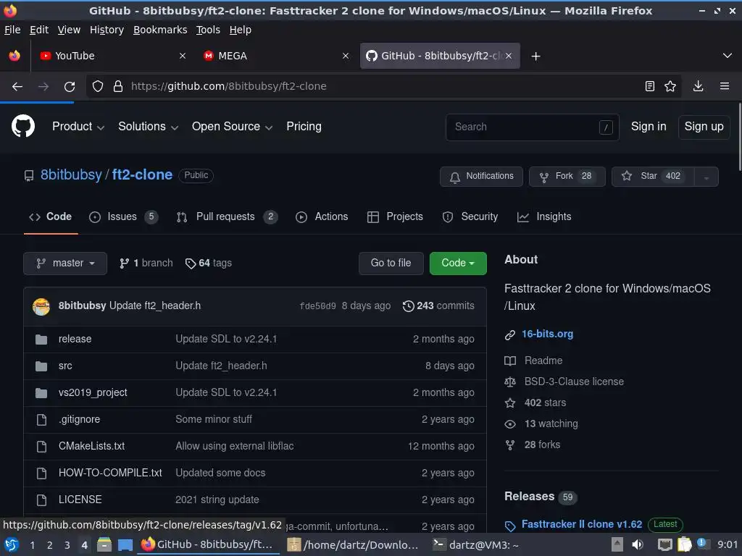This screenshot has height=556, width=742.
Task: Close the MEGA tab
Action: (346, 56)
